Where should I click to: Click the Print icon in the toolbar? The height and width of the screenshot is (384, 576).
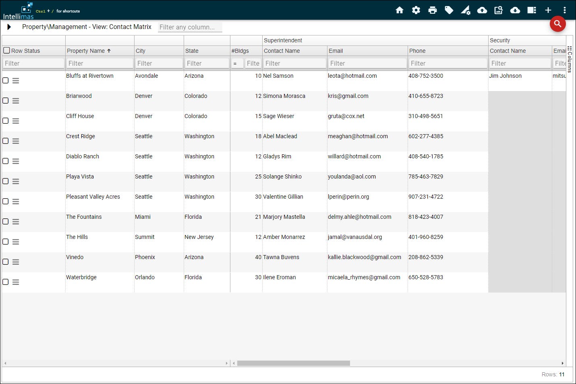[x=433, y=10]
